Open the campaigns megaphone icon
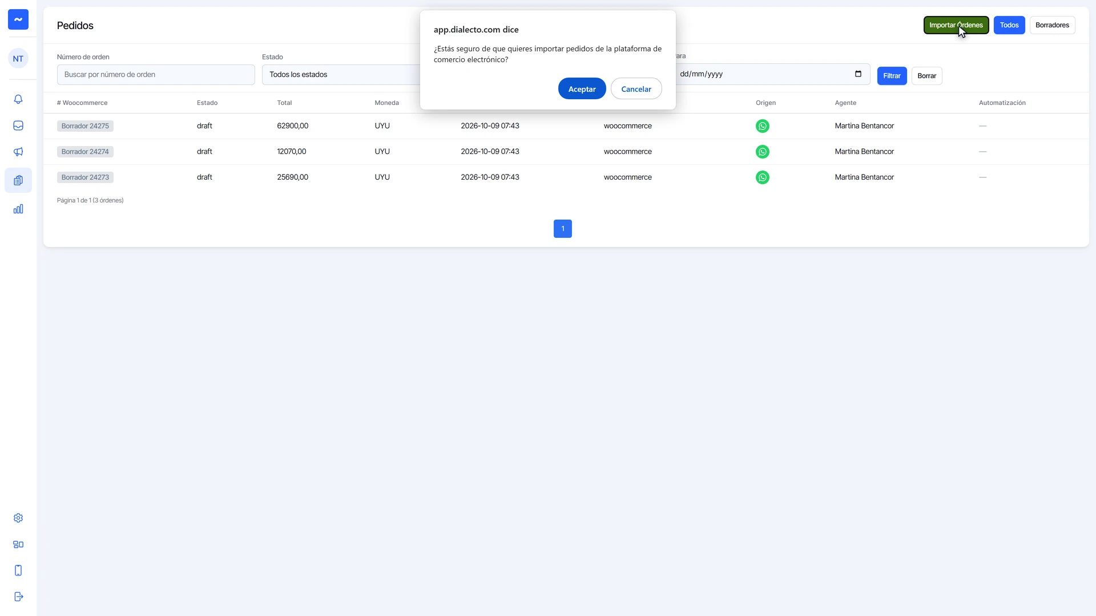This screenshot has height=616, width=1096. click(18, 152)
